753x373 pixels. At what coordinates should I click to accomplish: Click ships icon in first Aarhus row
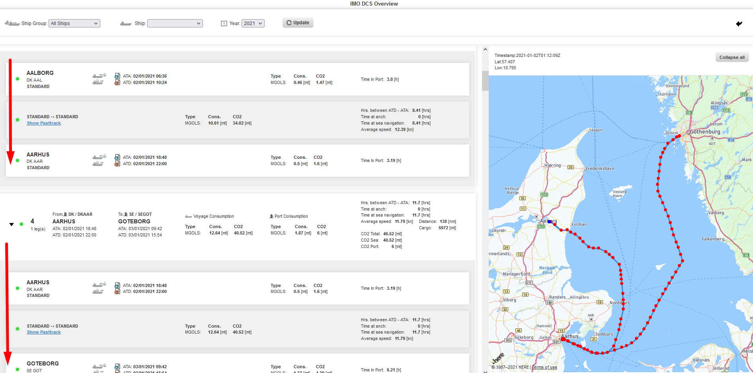[99, 160]
